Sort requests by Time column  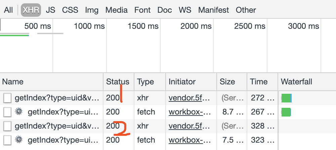259,82
